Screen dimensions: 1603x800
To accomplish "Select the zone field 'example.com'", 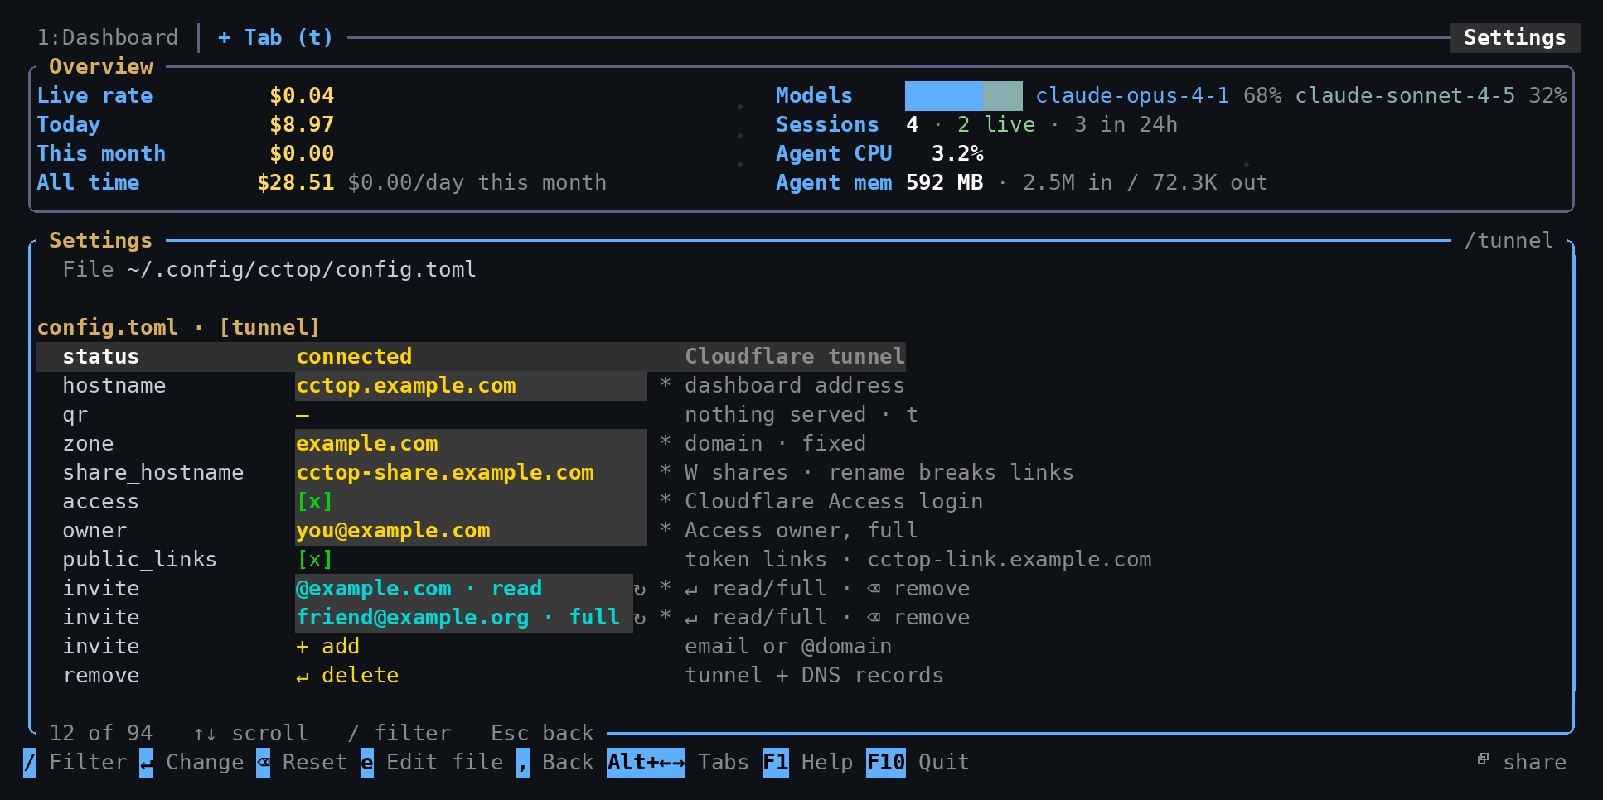I will tap(471, 444).
